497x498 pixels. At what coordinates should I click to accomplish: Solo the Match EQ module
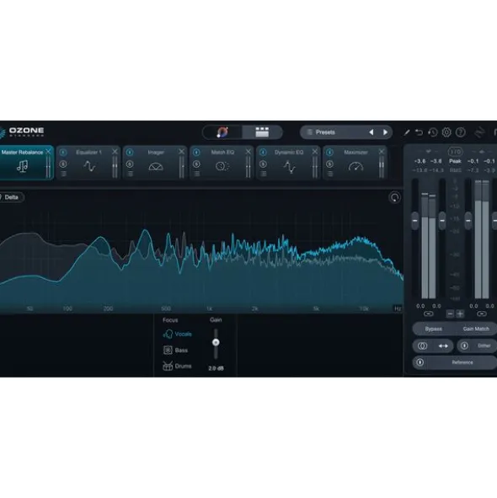196,163
